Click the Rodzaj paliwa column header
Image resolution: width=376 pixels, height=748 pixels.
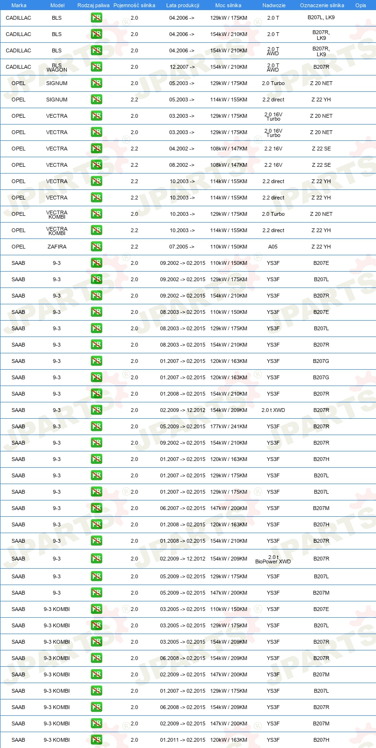point(94,5)
